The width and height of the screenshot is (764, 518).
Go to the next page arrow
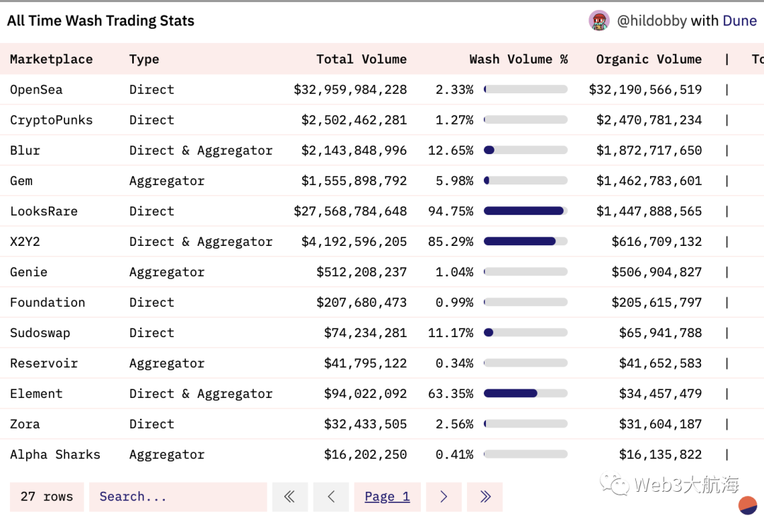click(x=444, y=497)
